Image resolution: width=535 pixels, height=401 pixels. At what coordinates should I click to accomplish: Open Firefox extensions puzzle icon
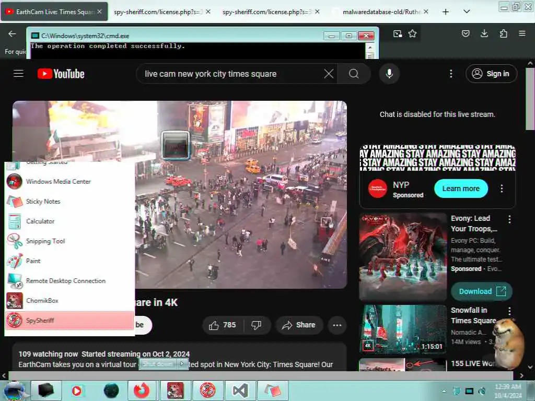click(x=503, y=33)
